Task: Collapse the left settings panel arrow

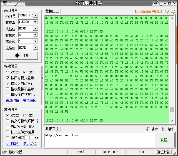Action: click(42, 78)
